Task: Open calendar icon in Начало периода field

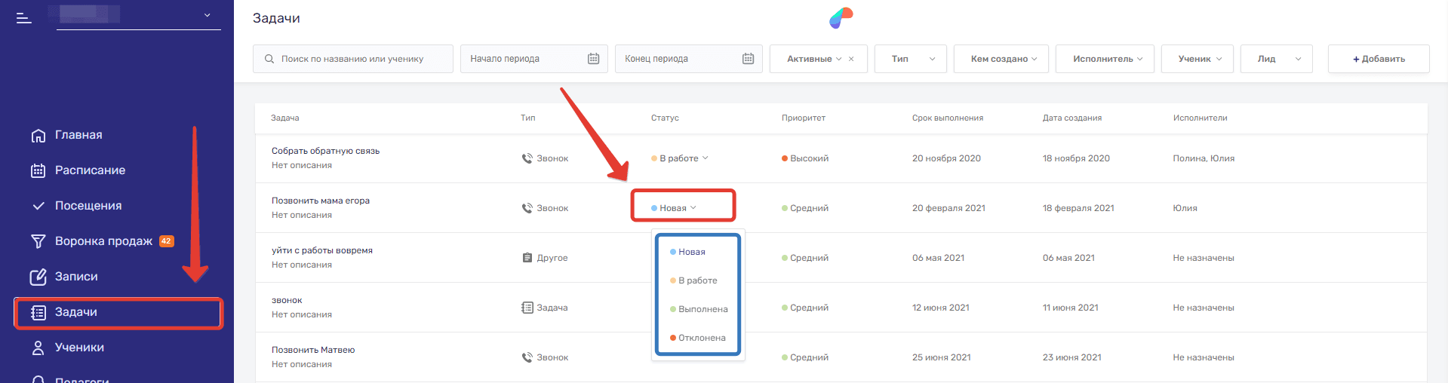Action: (593, 59)
